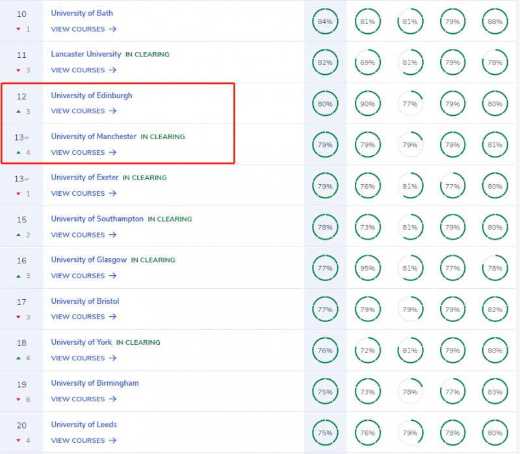Click View Courses for University of Bristol
520x454 pixels.
point(84,317)
